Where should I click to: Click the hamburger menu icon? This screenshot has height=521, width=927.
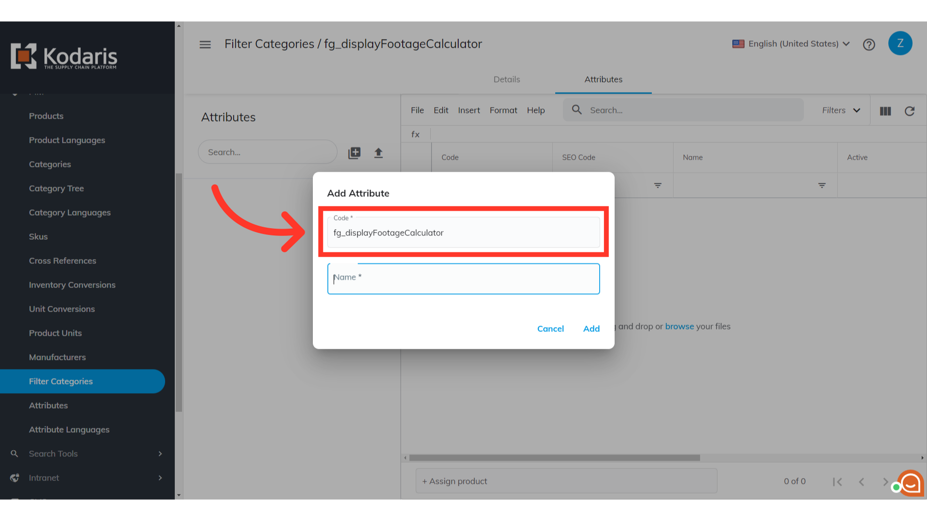click(x=205, y=44)
